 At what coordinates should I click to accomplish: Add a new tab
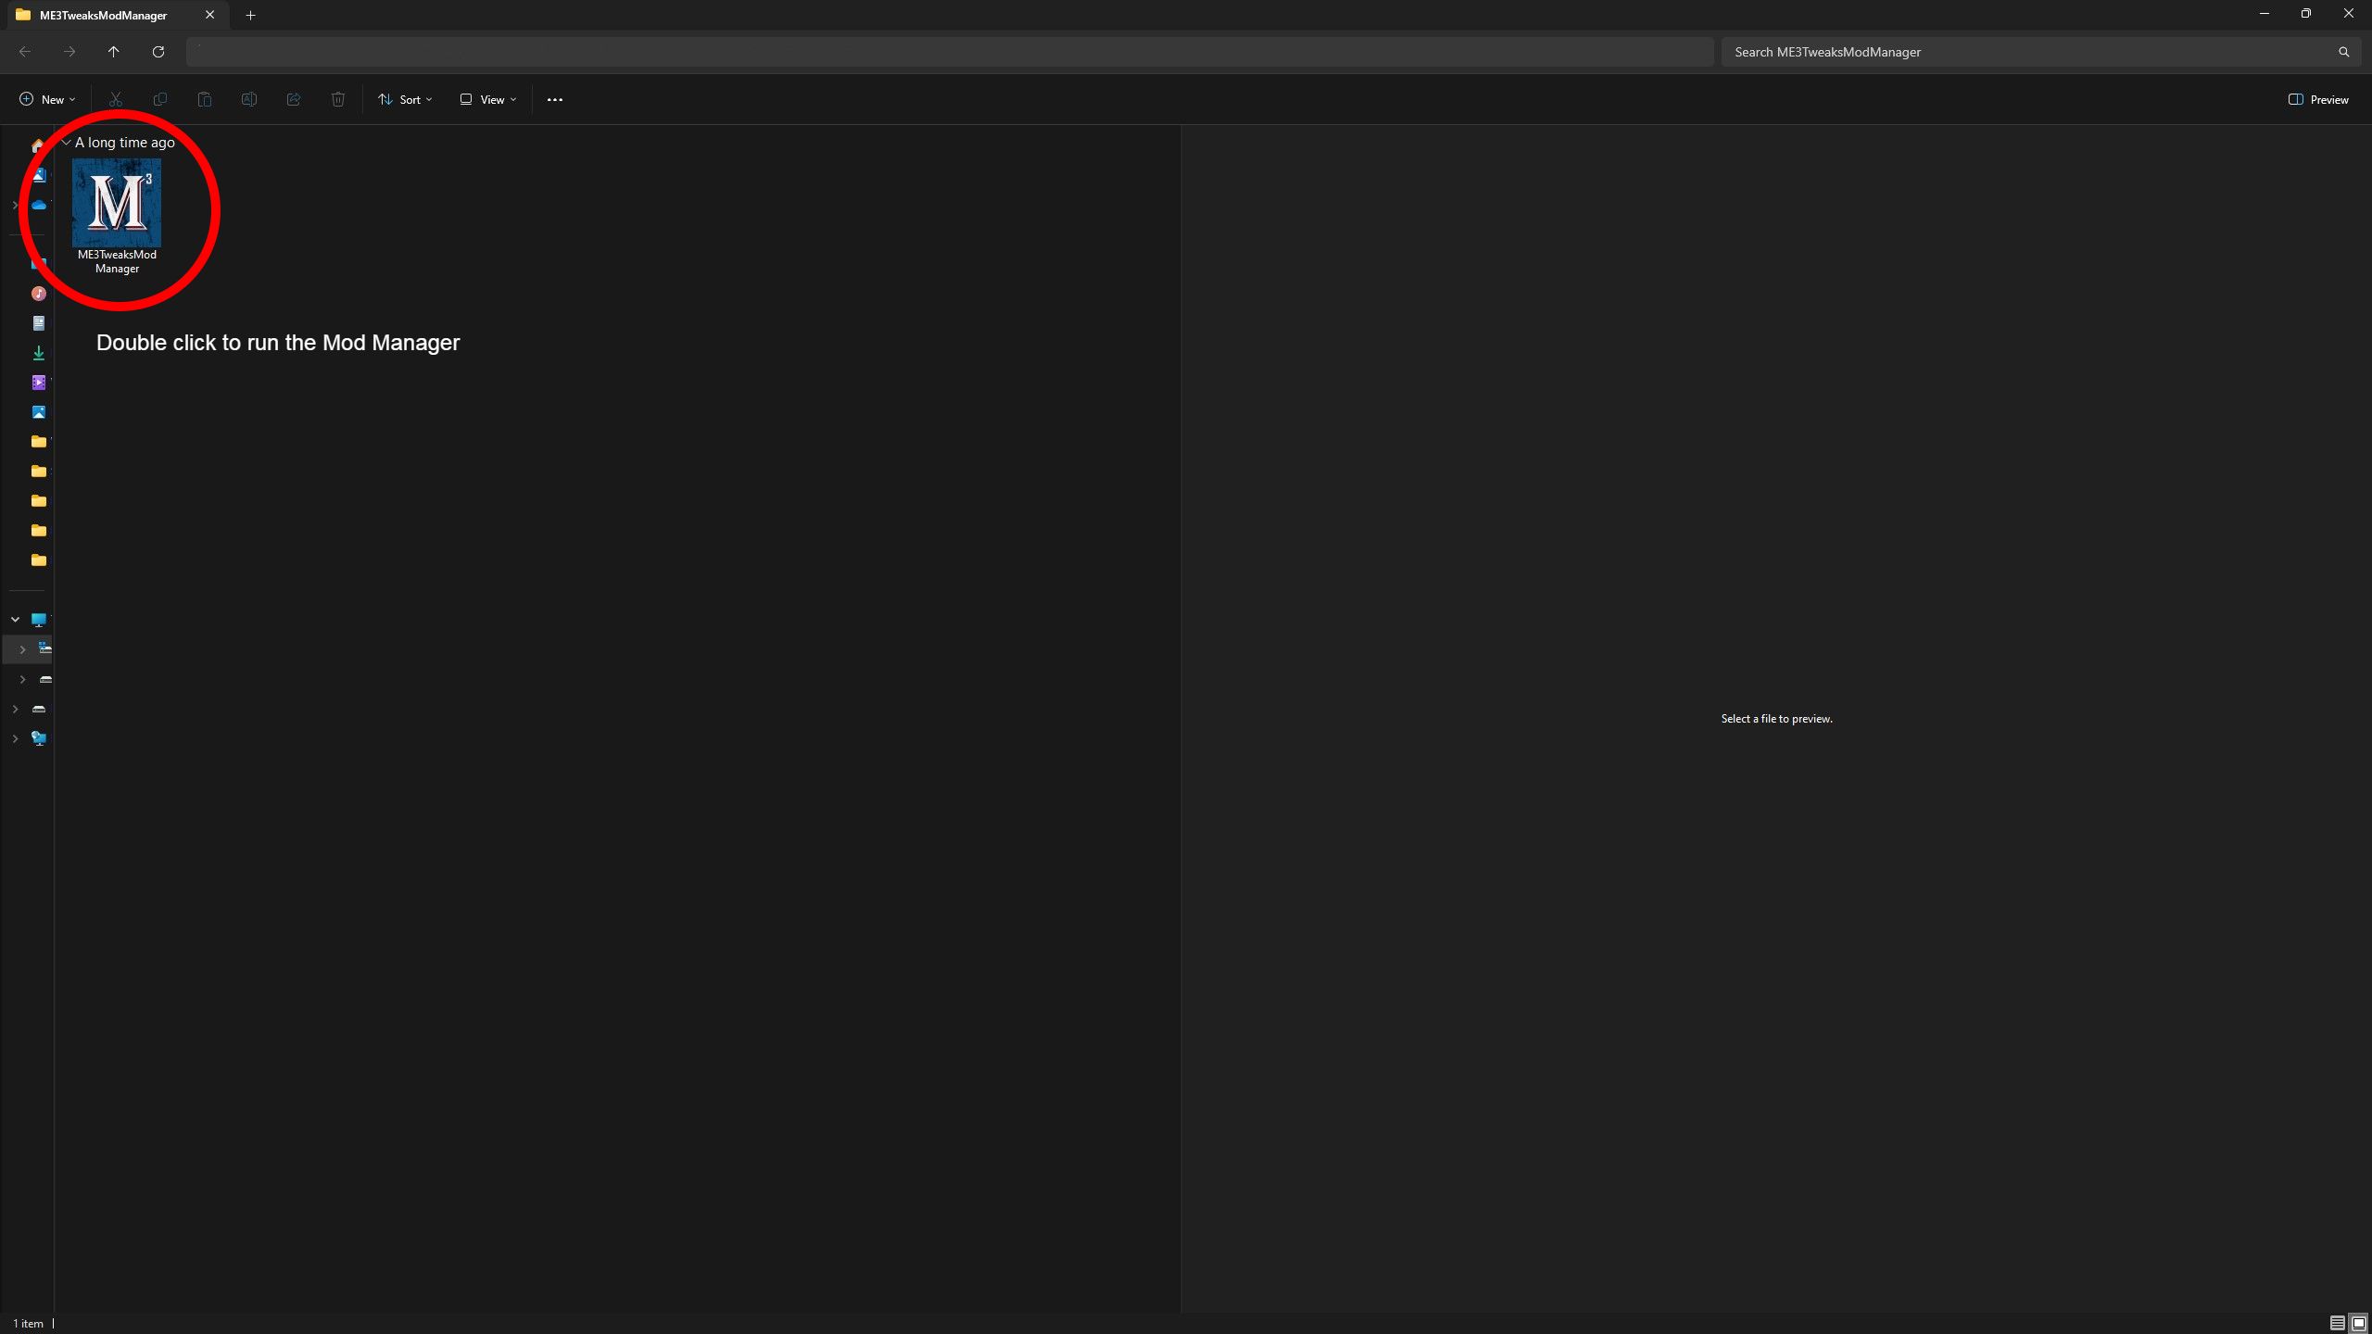pyautogui.click(x=250, y=15)
